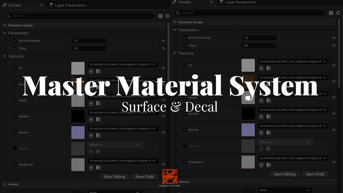Switch to Layer Parameters tab in left panel
343x193 pixels.
[68, 5]
